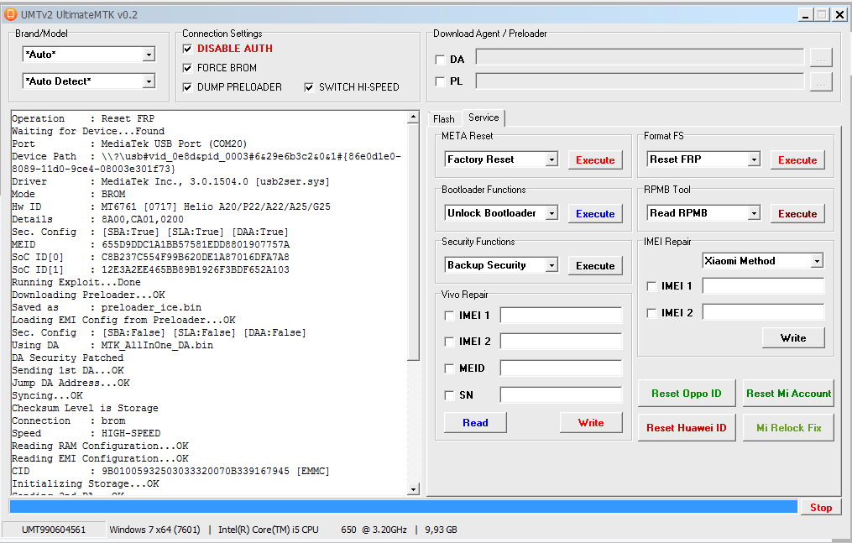The height and width of the screenshot is (543, 852).
Task: Toggle the DISABLE AUTH checkbox
Action: [x=187, y=49]
